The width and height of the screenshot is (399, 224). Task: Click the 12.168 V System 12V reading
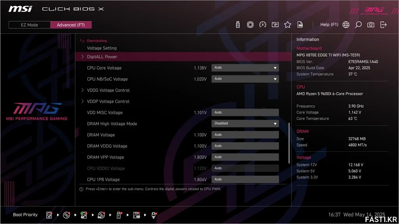[x=355, y=165]
